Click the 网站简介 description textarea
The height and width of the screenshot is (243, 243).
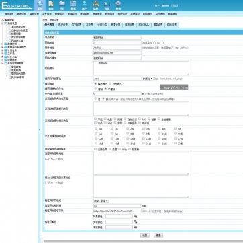click(x=141, y=68)
